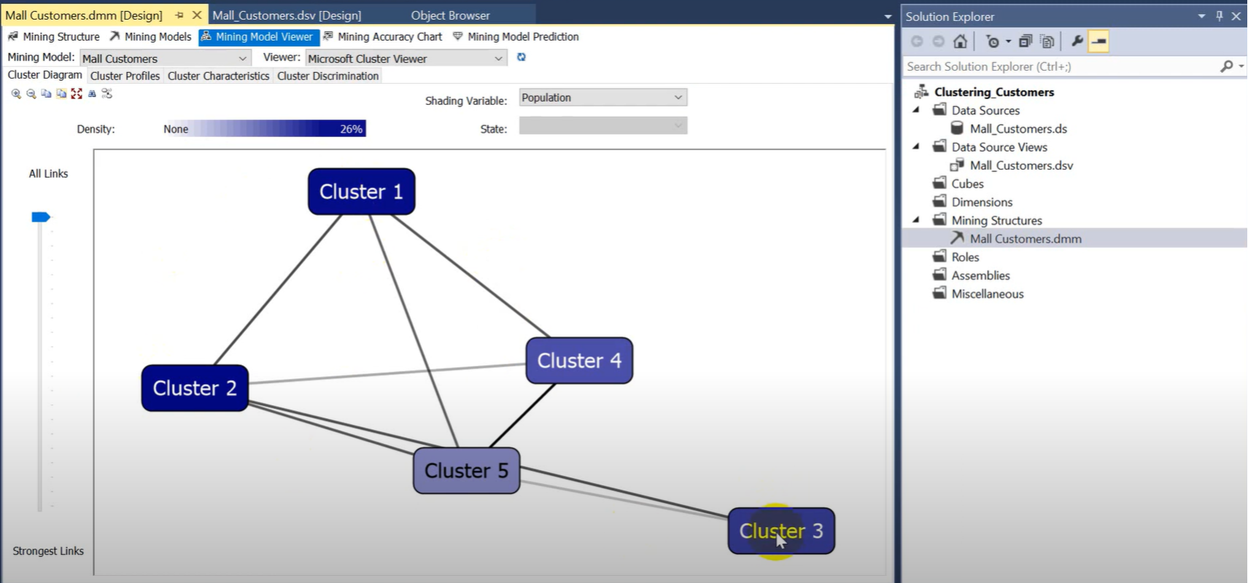Click the Zoom In icon in diagram toolbar
Screen dimensions: 1248x583
point(16,94)
